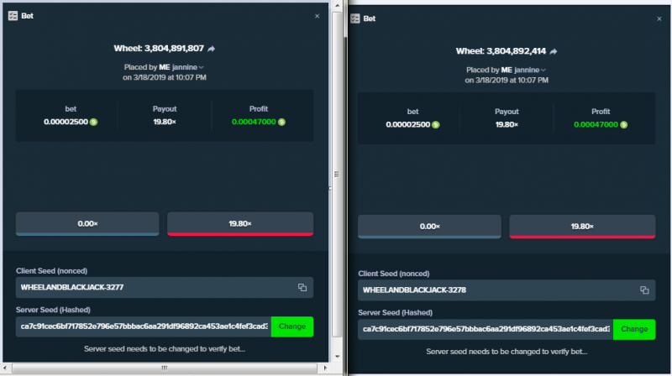Image resolution: width=672 pixels, height=376 pixels.
Task: Copy client seed WHEELANDBLACKJACK-3278
Action: pos(644,290)
